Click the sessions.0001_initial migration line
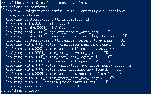 point(43,86)
